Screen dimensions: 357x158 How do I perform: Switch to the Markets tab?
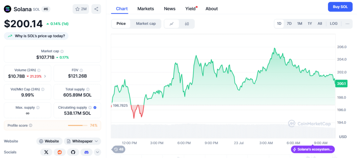click(x=146, y=9)
